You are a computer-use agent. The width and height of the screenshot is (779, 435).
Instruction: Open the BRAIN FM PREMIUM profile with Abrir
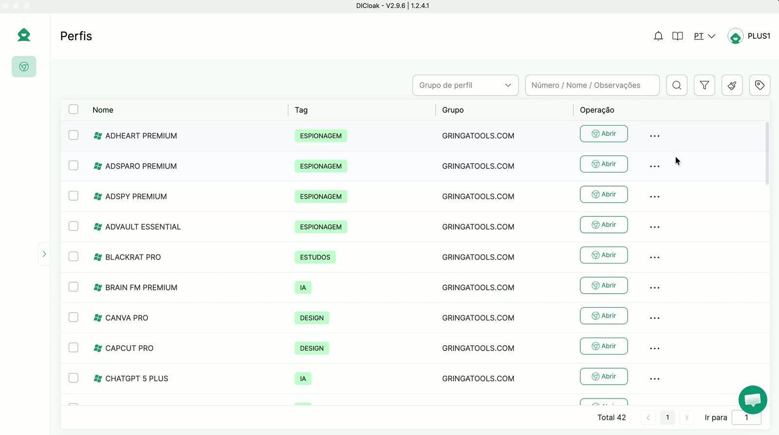tap(604, 285)
